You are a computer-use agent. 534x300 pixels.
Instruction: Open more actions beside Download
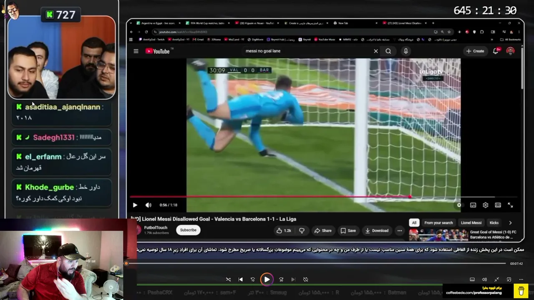click(x=400, y=230)
